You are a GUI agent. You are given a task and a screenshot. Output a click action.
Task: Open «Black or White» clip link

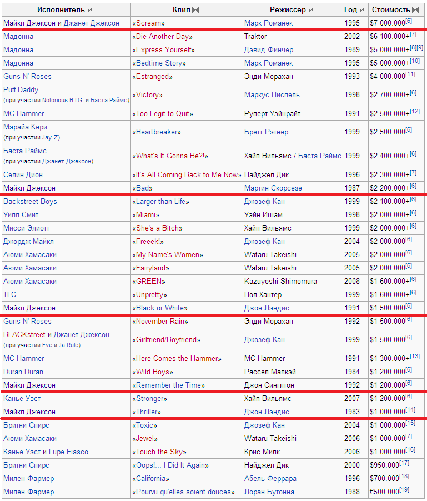(x=160, y=308)
